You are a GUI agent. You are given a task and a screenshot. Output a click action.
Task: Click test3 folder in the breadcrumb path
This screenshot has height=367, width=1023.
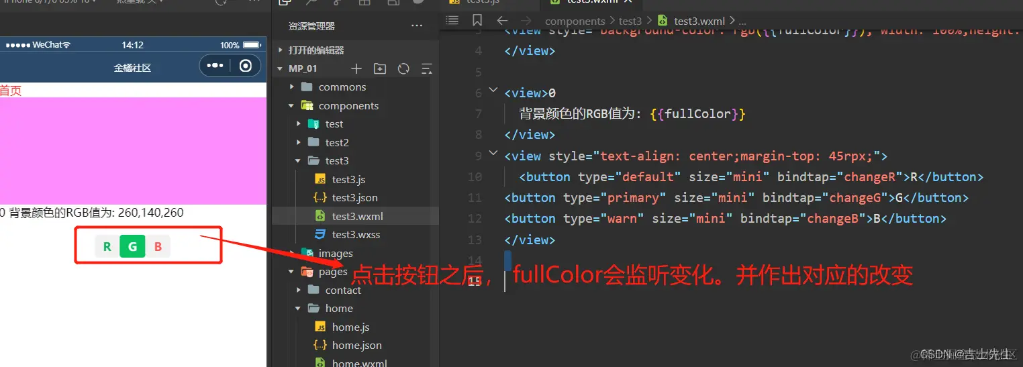pos(630,21)
